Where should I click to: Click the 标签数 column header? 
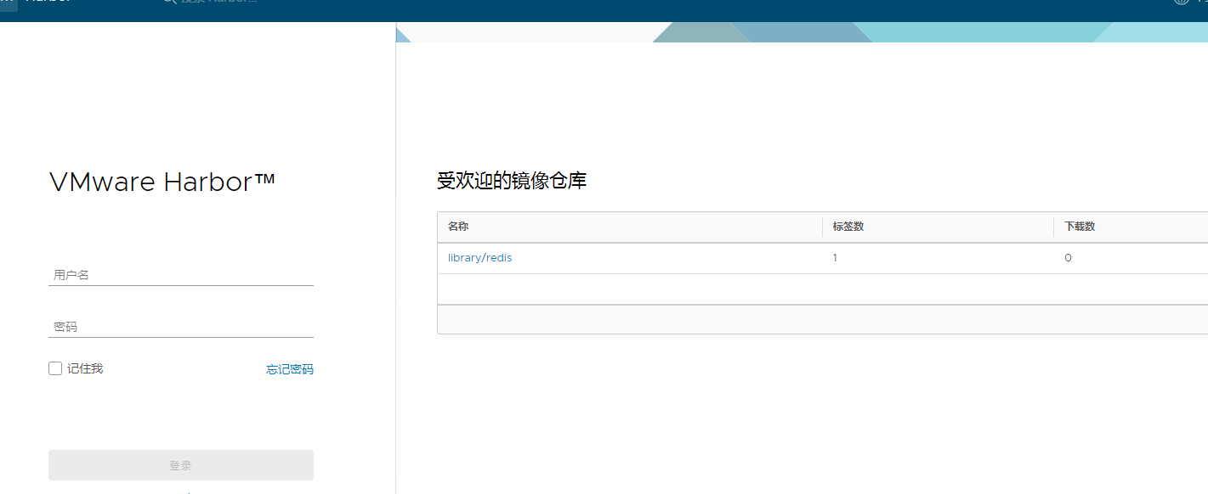coord(848,227)
